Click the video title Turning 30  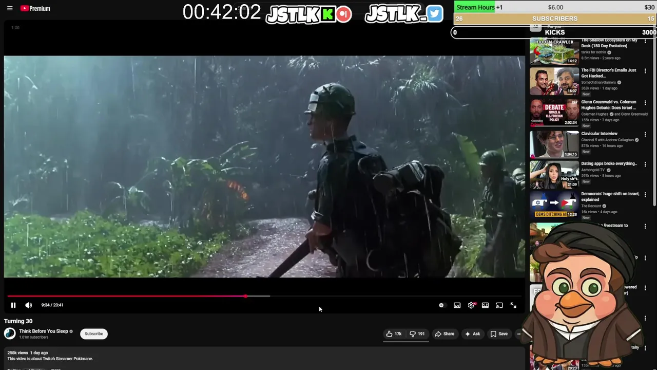(18, 321)
